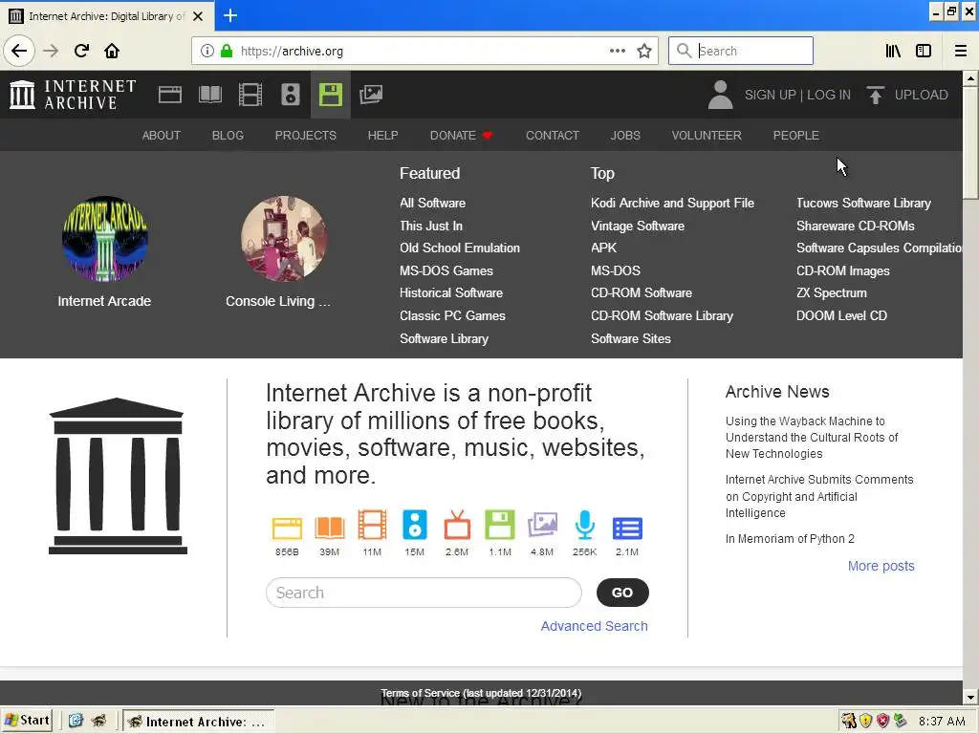Open the Tucows Software Library link
The width and height of the screenshot is (979, 734).
point(863,203)
